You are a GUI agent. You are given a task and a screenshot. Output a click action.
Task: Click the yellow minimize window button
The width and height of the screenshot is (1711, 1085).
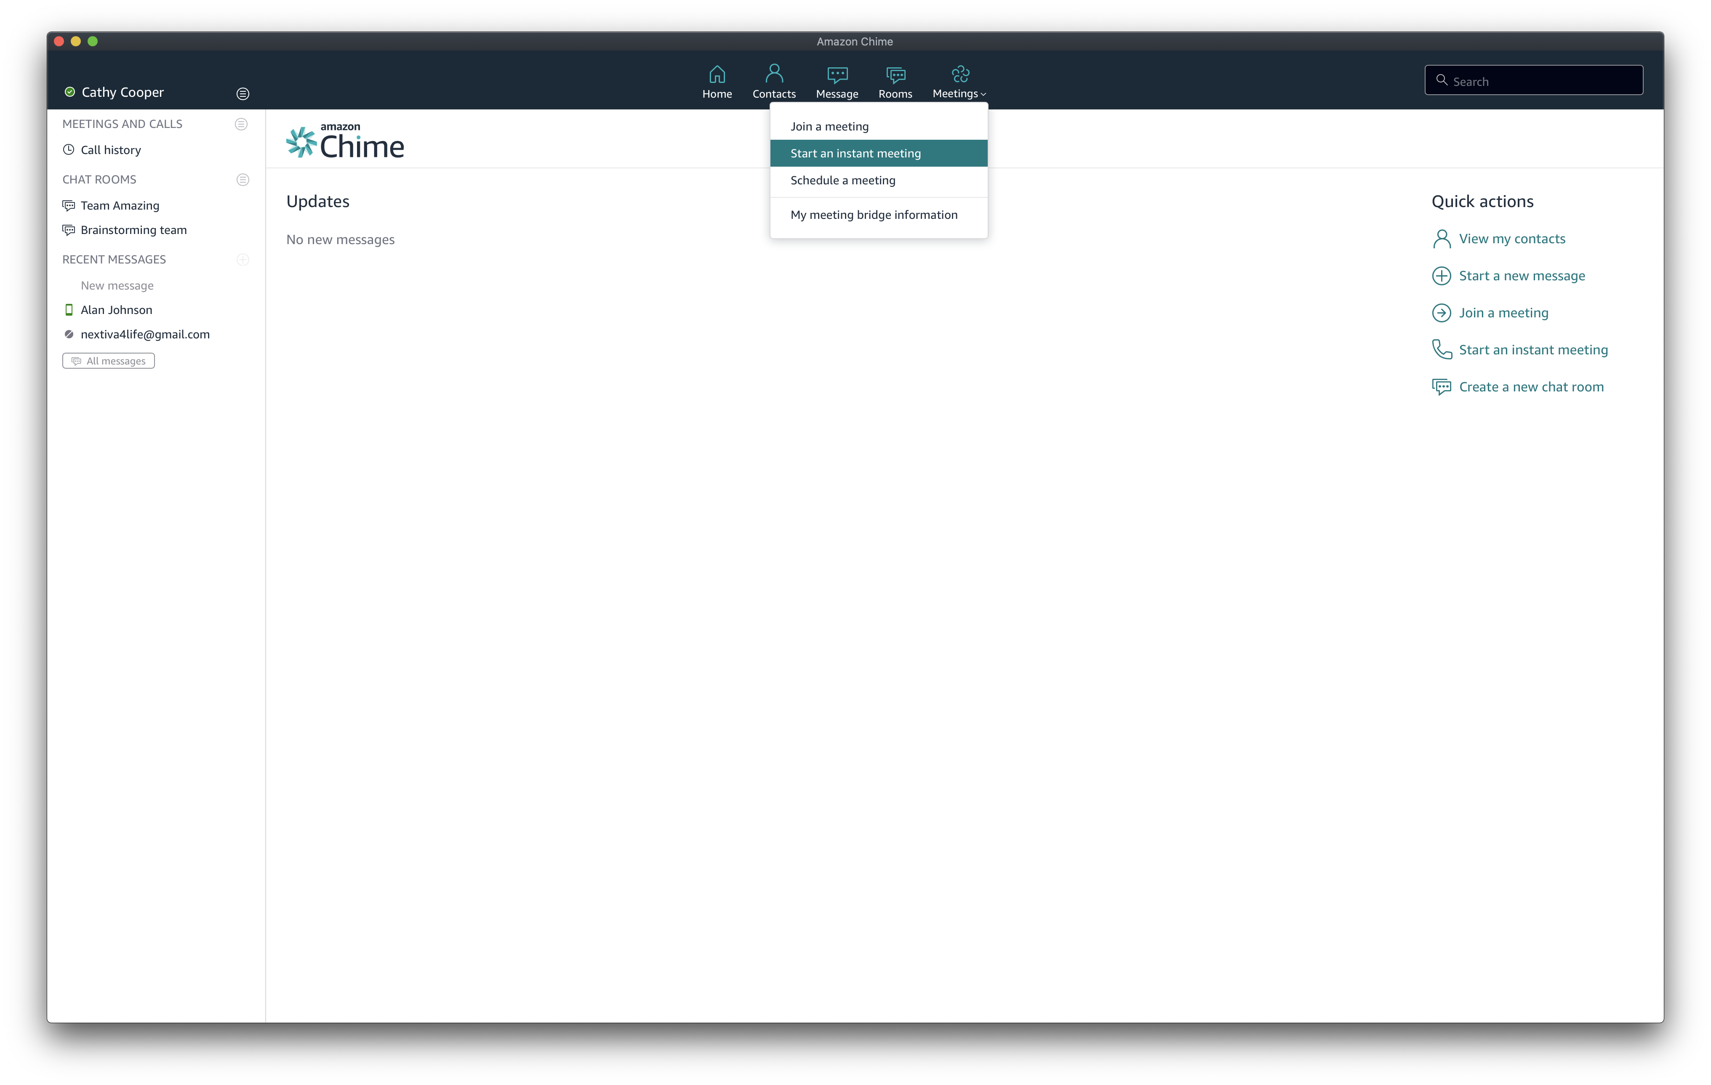click(76, 41)
